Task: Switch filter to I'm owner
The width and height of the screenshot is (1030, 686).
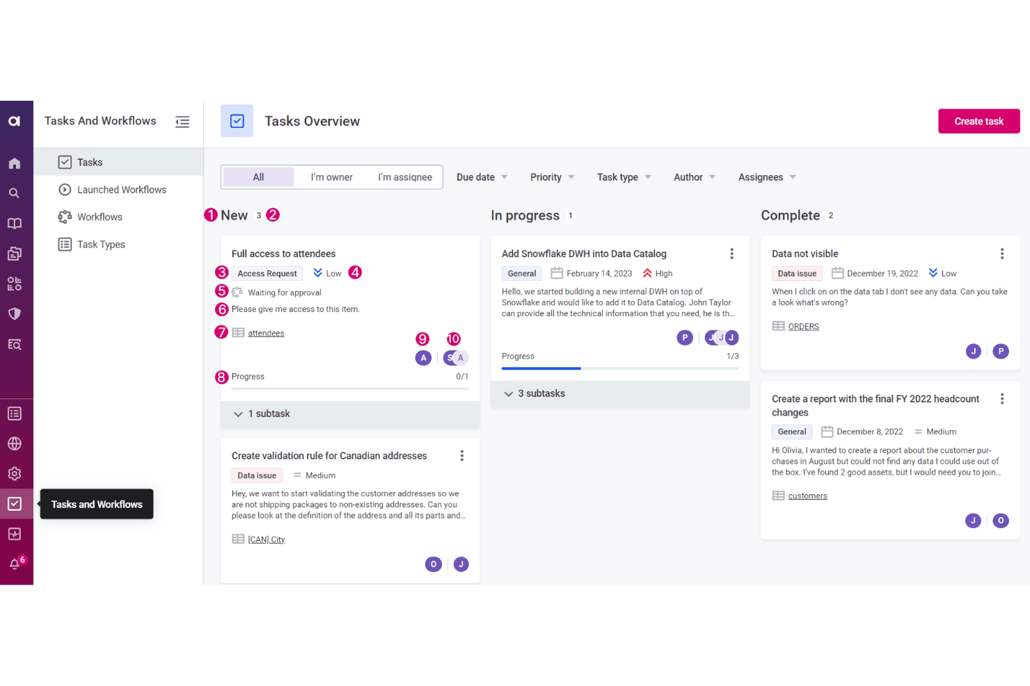Action: (331, 177)
